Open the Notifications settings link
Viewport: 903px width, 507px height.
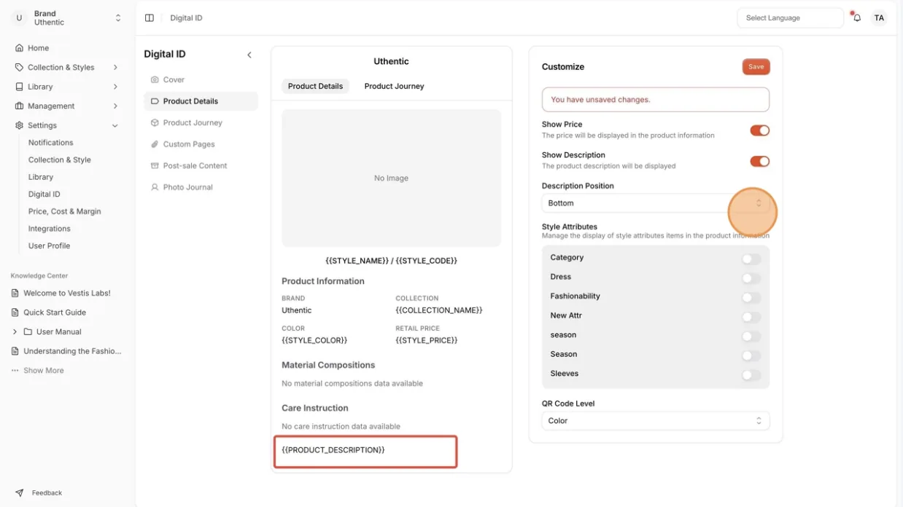click(x=51, y=143)
